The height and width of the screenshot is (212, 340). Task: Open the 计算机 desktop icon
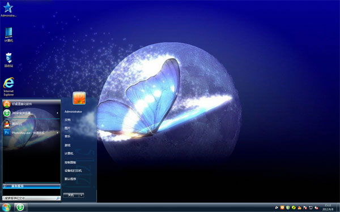coord(8,34)
